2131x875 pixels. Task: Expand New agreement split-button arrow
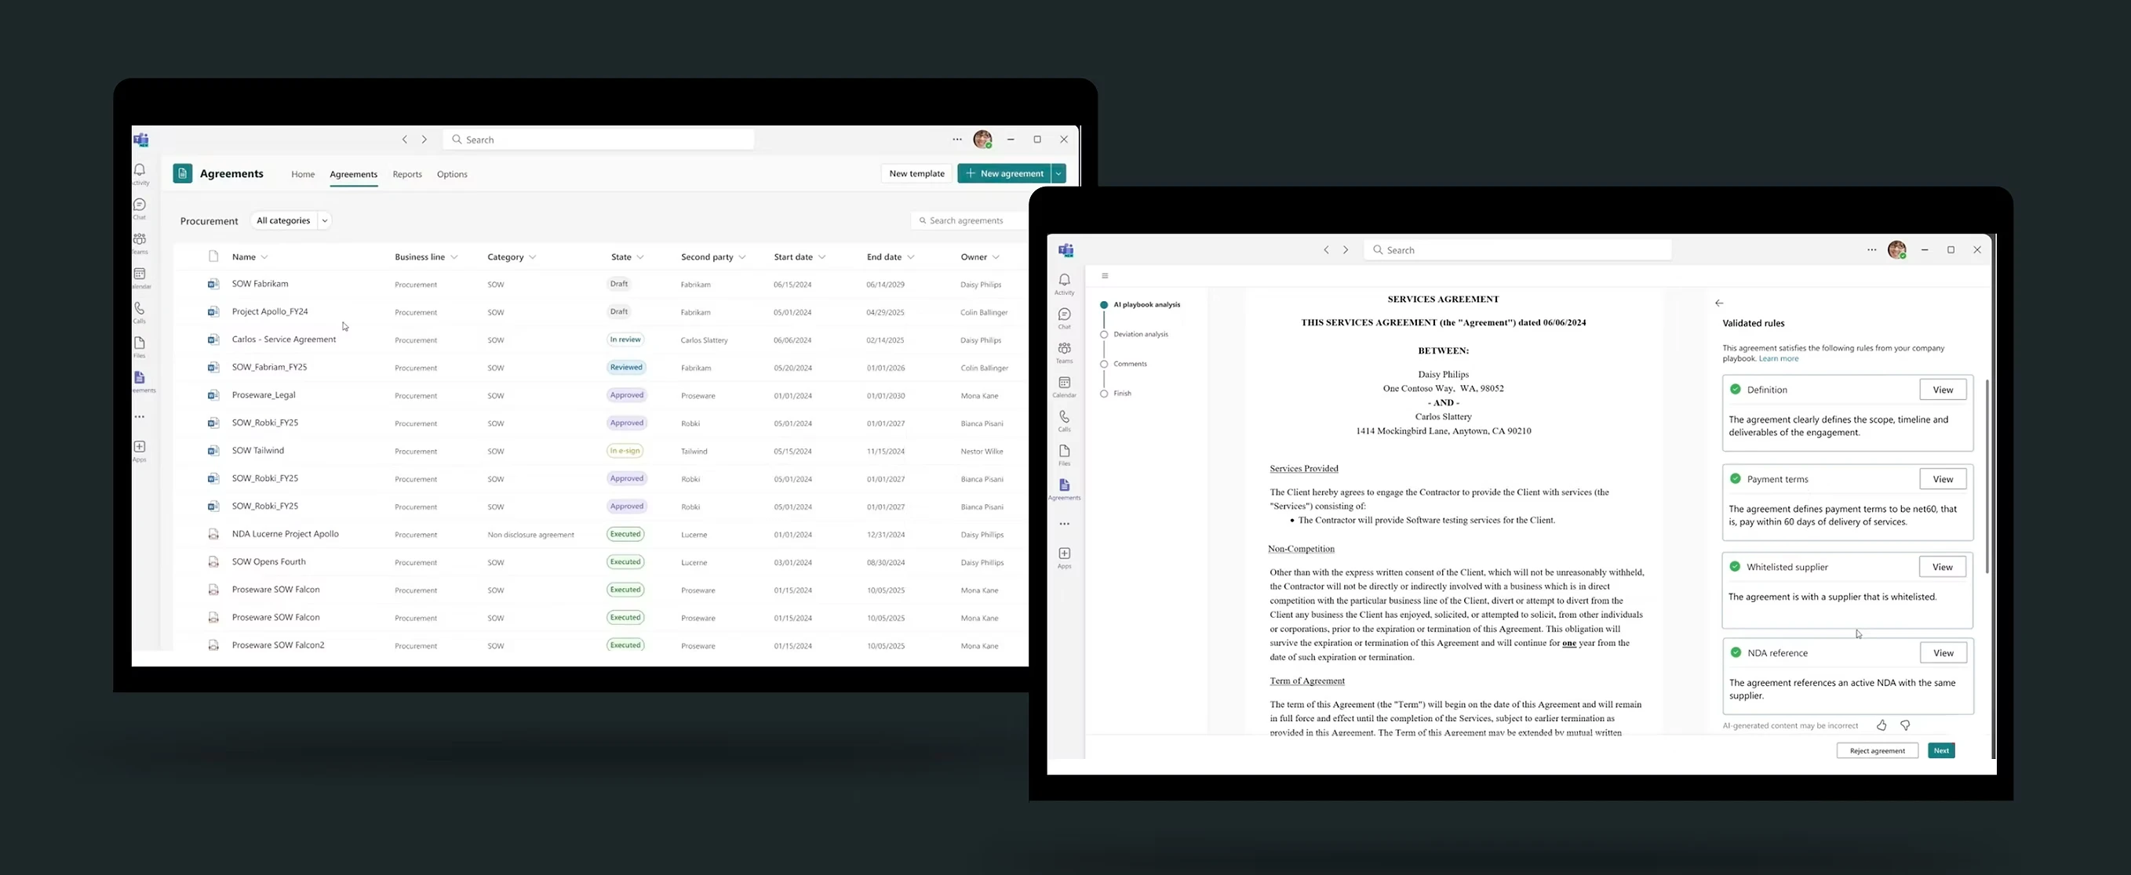click(1058, 174)
